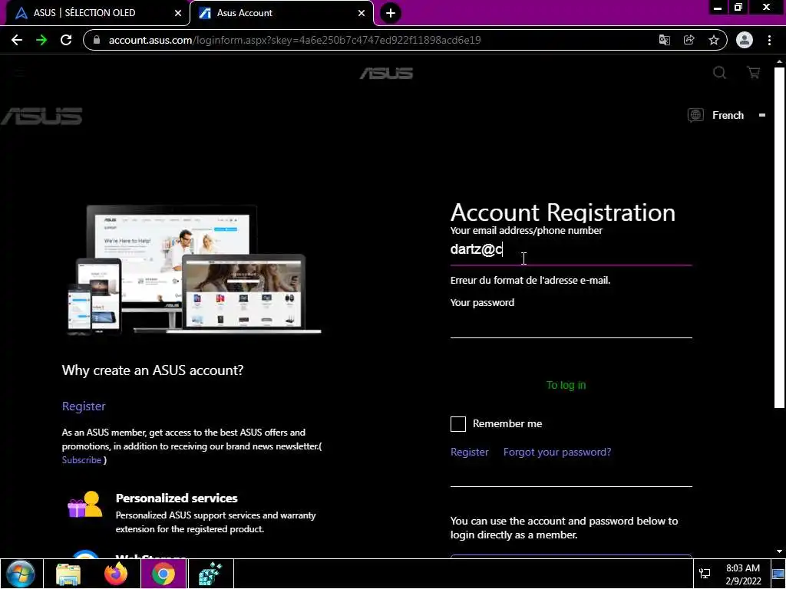Click the email format error message
Image resolution: width=786 pixels, height=589 pixels.
530,281
